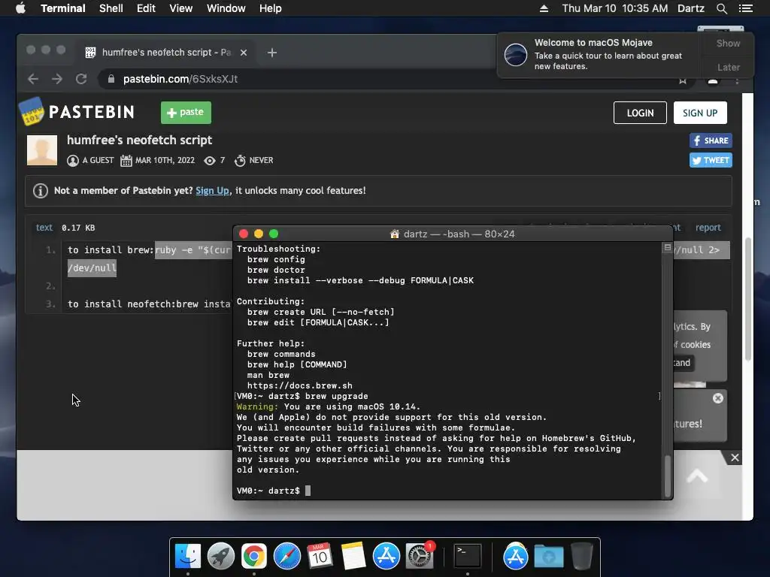
Task: Reload the pastebin page
Action: 81,79
